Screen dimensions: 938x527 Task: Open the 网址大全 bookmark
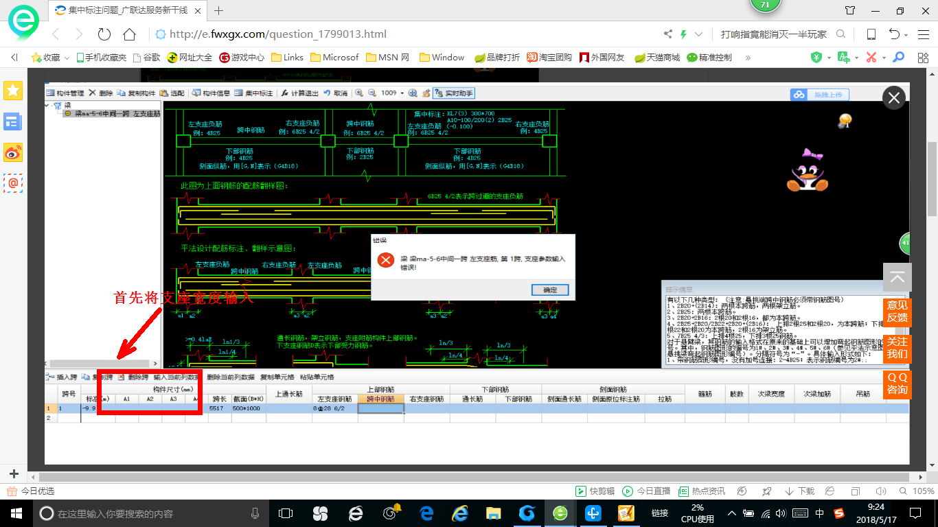(190, 58)
